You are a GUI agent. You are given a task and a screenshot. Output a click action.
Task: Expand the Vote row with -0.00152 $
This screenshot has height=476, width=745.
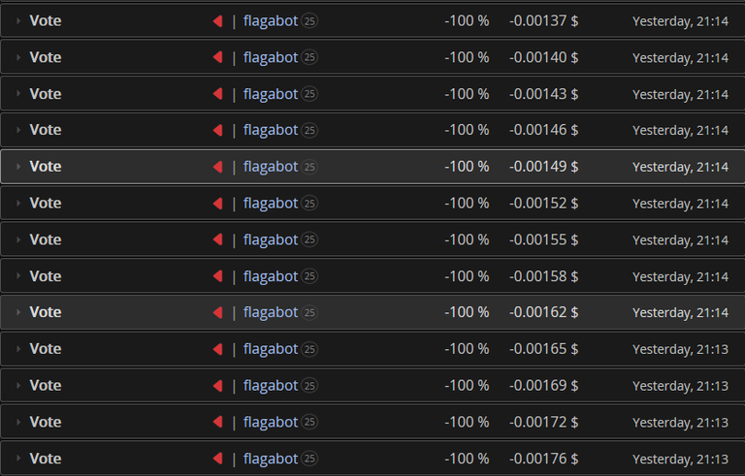click(x=18, y=203)
